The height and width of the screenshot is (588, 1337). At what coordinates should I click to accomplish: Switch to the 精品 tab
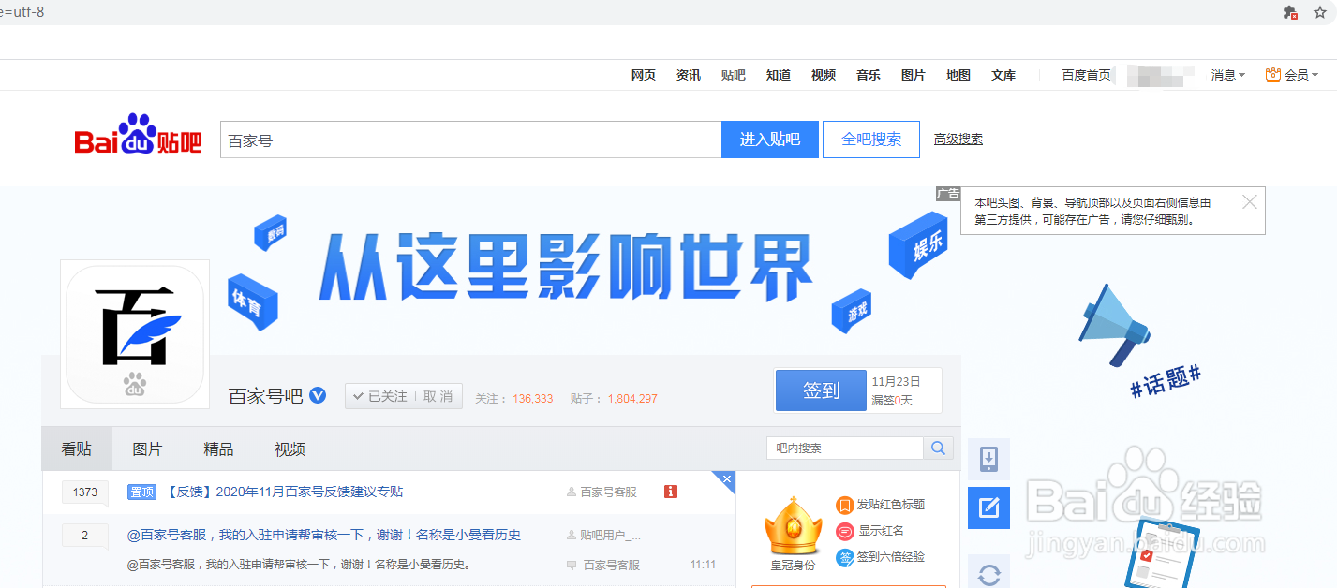click(218, 448)
